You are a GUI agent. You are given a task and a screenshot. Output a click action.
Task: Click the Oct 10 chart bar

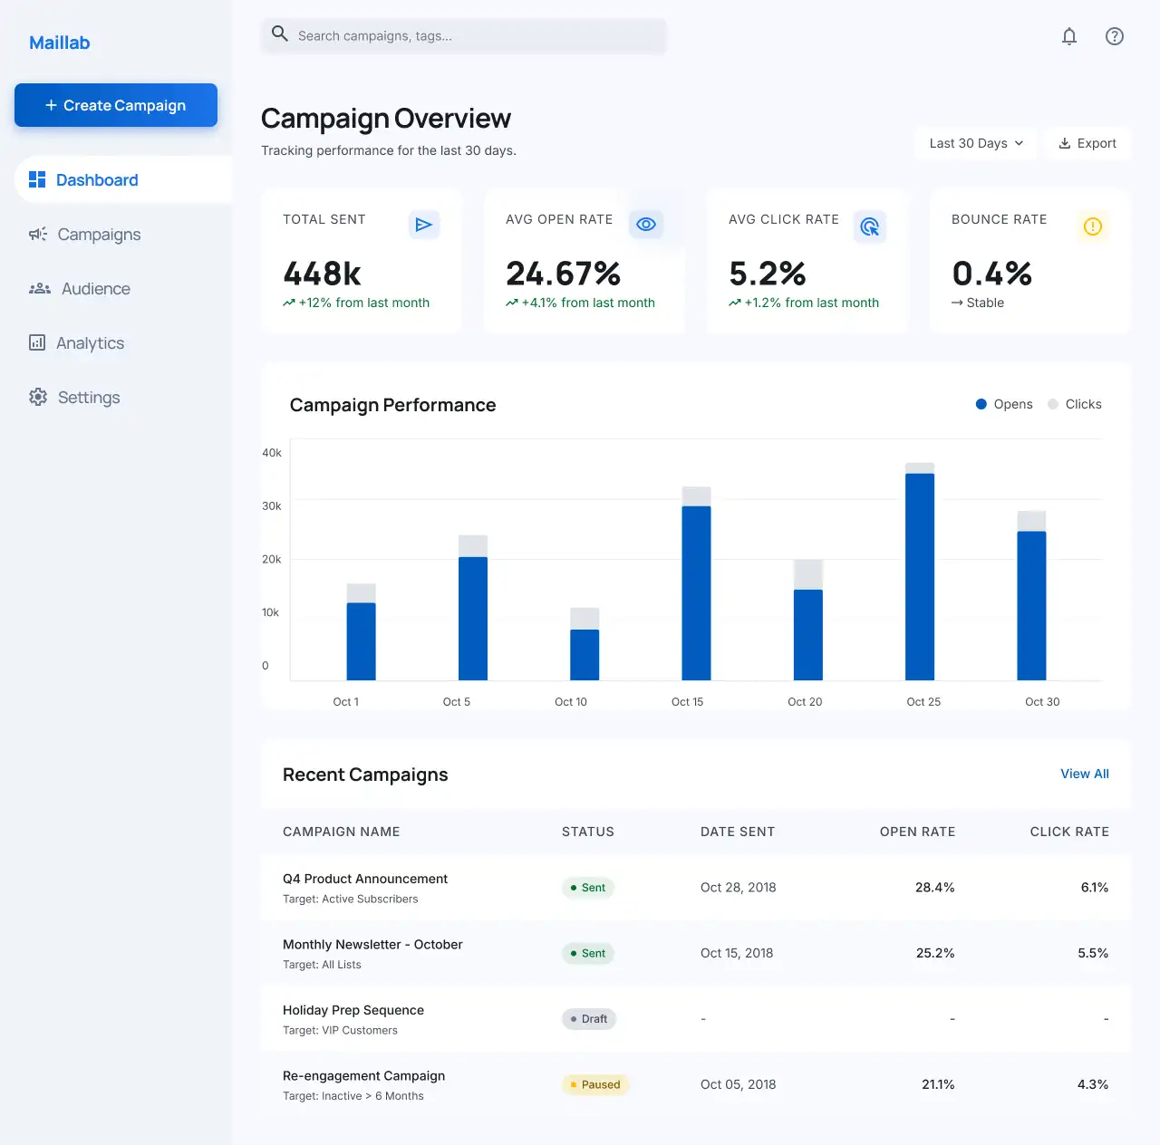click(x=585, y=644)
